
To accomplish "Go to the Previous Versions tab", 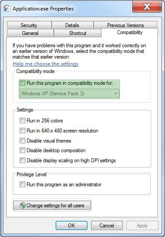I will pos(125,25).
